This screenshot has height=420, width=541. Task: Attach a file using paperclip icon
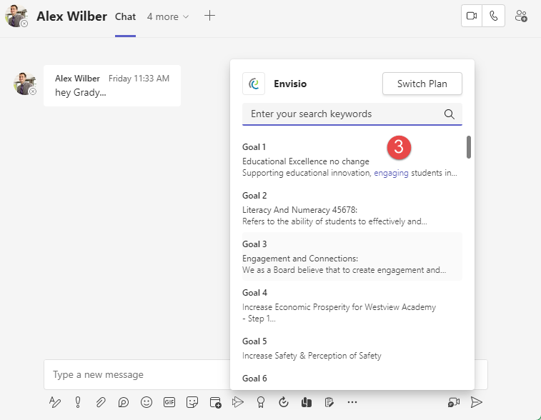[x=100, y=402]
